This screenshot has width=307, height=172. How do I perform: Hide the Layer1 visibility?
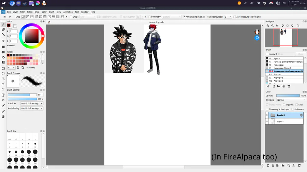coord(267,121)
